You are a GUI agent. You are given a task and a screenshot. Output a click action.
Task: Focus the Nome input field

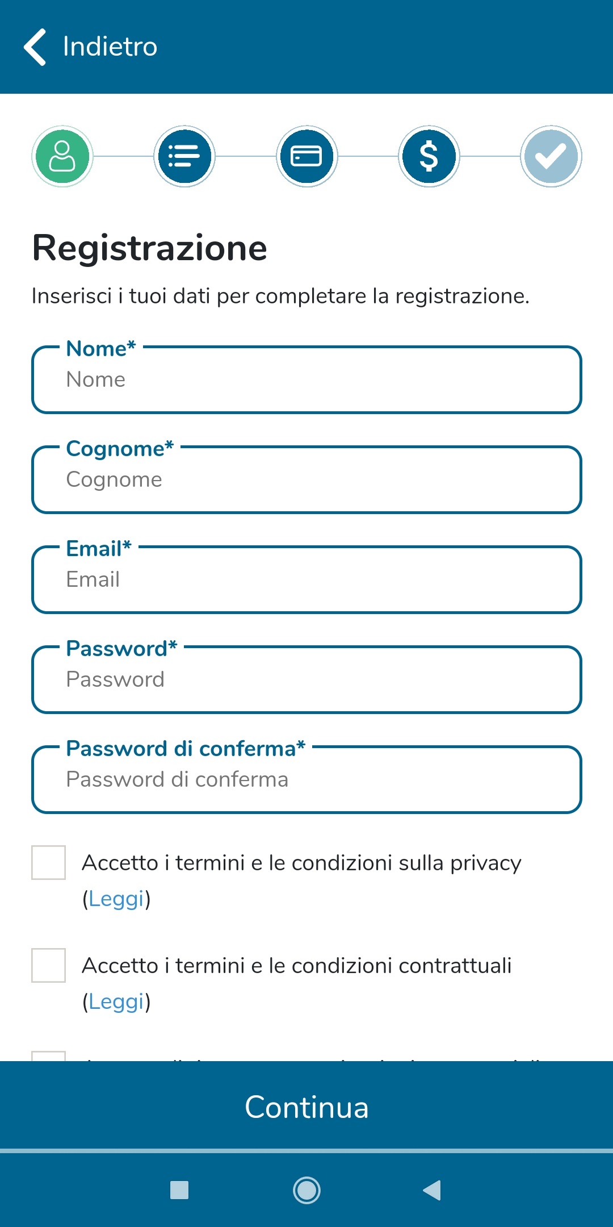(x=306, y=380)
